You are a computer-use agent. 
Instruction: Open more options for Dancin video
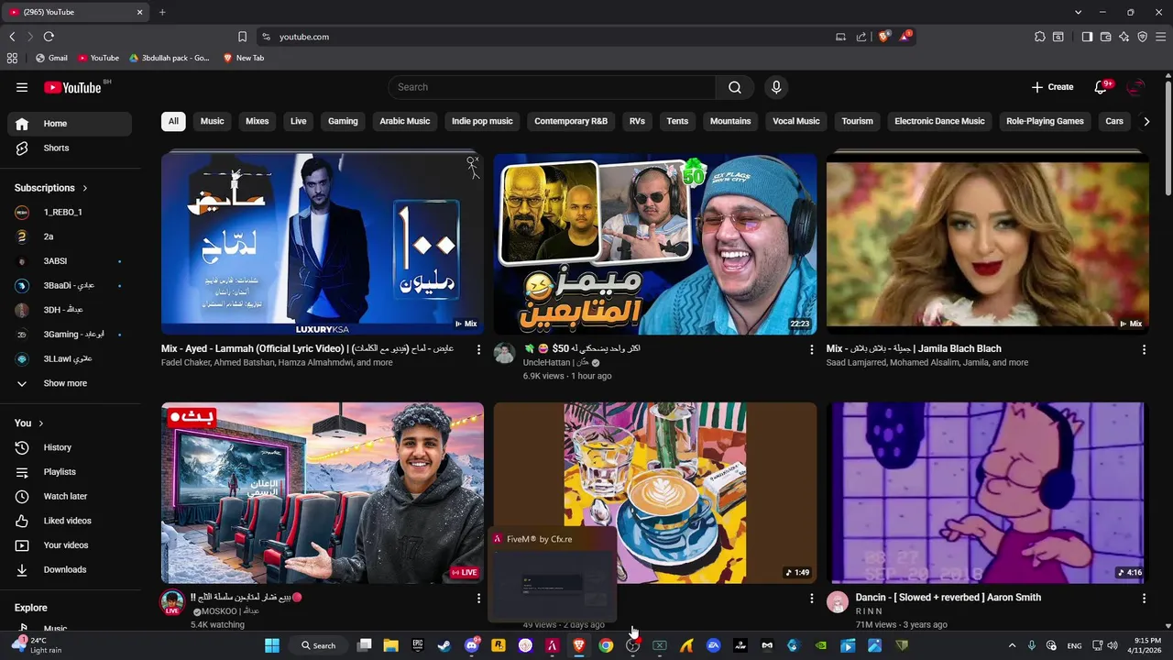tap(1144, 598)
